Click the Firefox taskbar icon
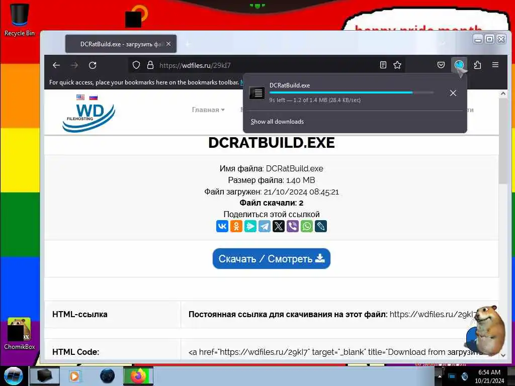Screen dimensions: 515x386 [138, 376]
